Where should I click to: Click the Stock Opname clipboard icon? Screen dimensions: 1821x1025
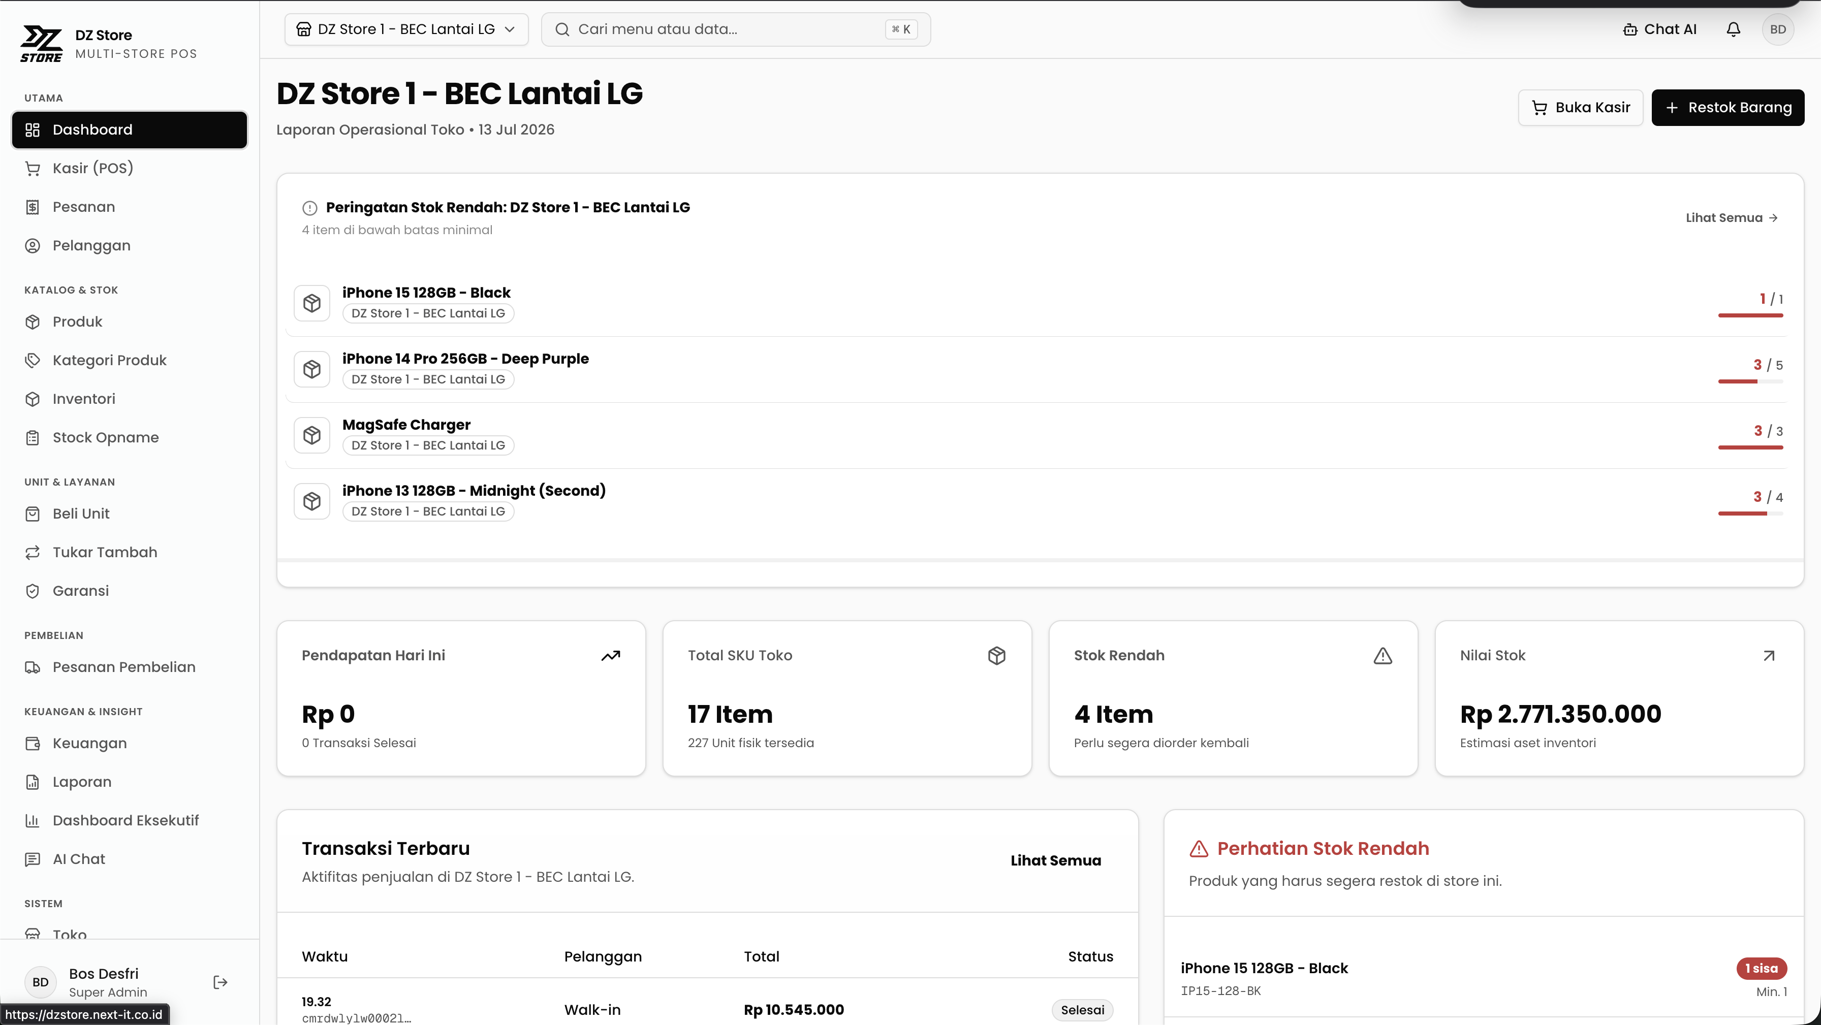(x=33, y=437)
